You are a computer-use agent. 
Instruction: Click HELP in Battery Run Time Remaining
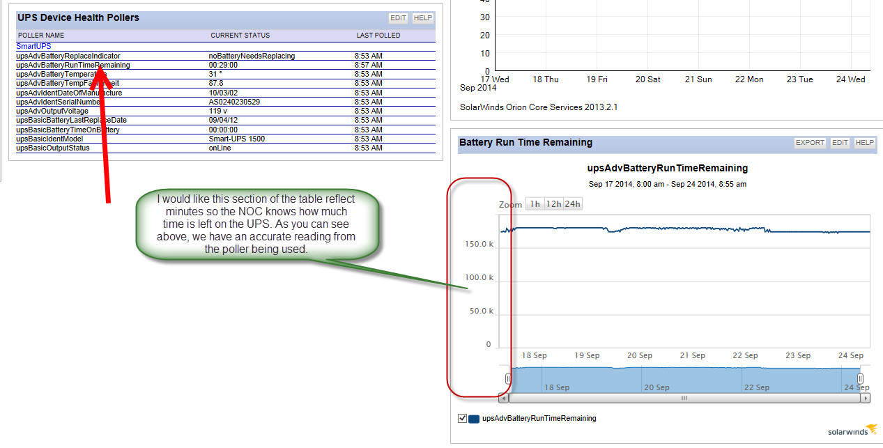(x=864, y=143)
